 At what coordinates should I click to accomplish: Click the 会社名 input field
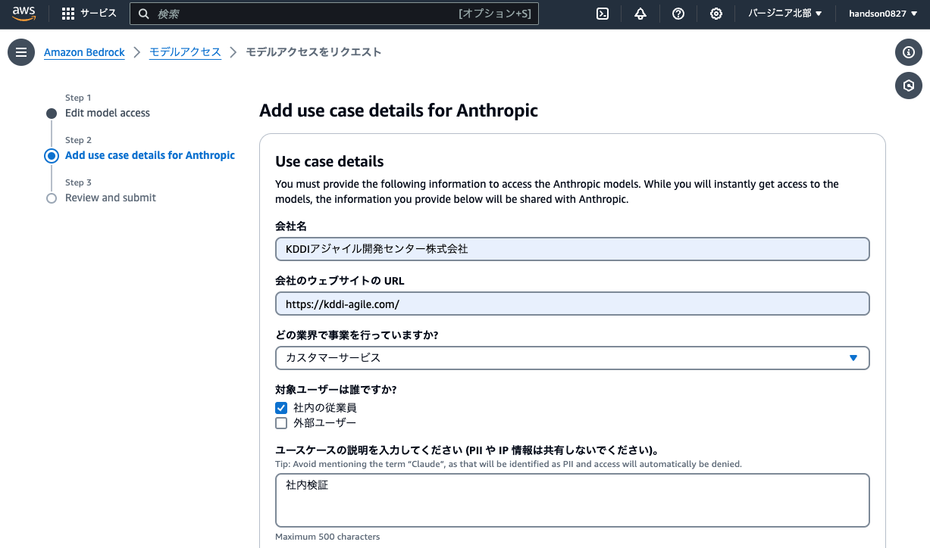coord(572,248)
